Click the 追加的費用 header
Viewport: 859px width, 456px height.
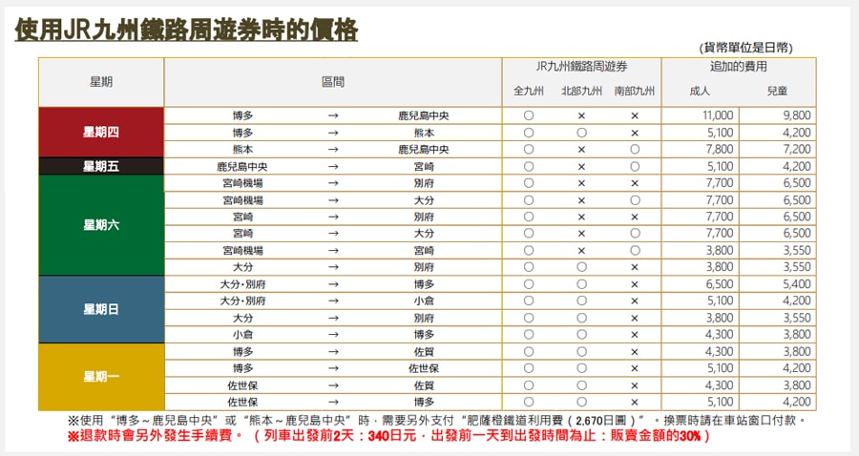click(x=739, y=67)
